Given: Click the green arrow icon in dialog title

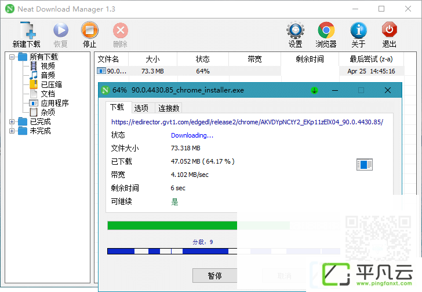Looking at the screenshot, I should 314,90.
